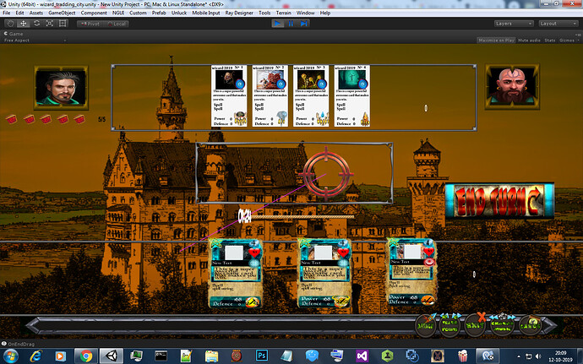
Task: Click the taskbar clock showing 20:09
Action: 561,356
